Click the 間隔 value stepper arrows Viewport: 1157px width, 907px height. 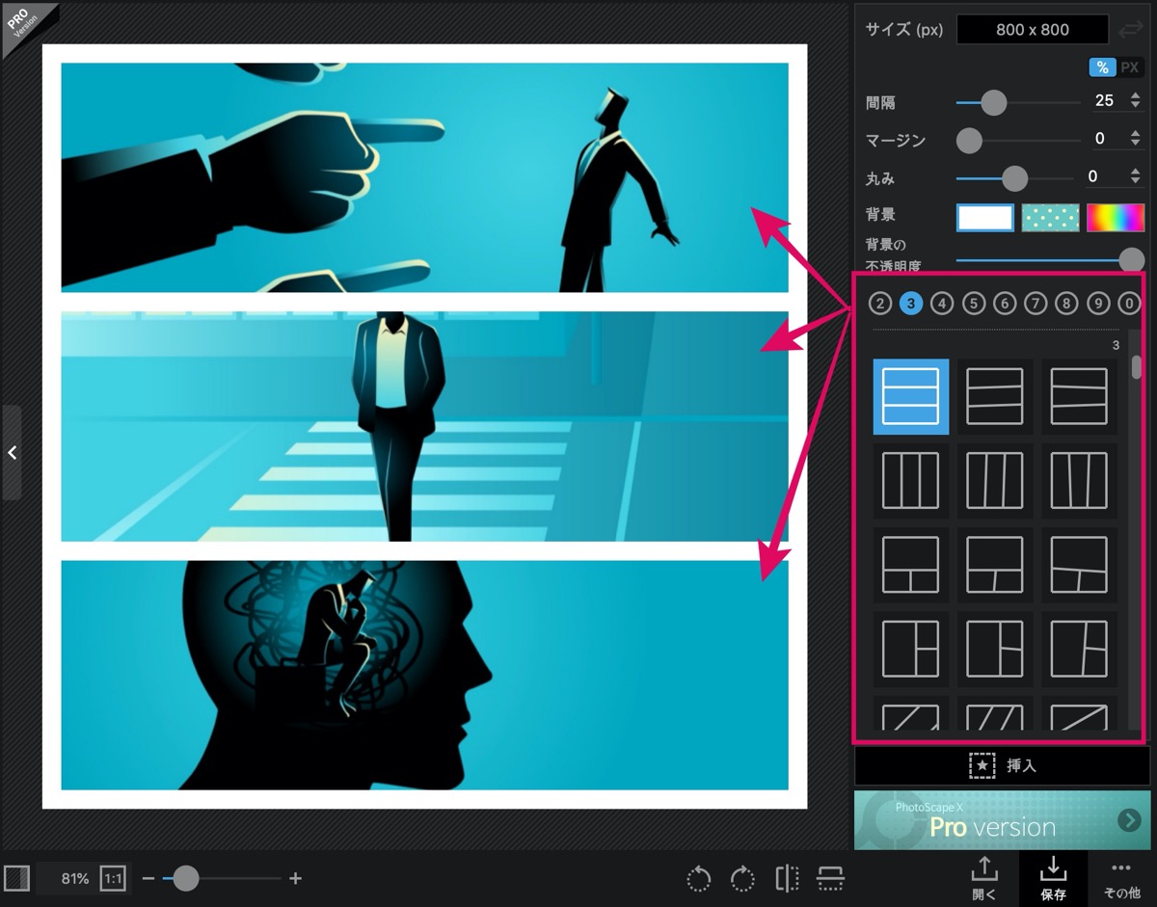[x=1135, y=100]
